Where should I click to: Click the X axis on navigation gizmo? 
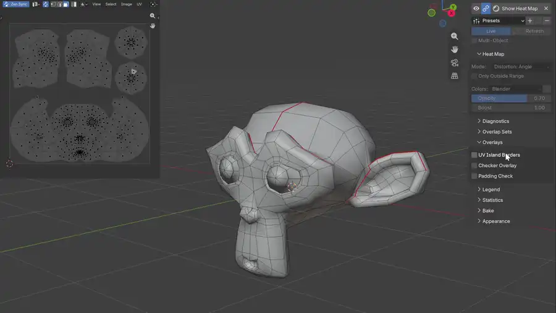[x=452, y=13]
